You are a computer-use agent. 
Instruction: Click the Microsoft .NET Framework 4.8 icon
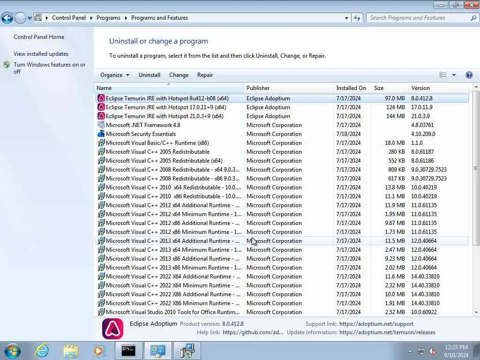click(101, 125)
